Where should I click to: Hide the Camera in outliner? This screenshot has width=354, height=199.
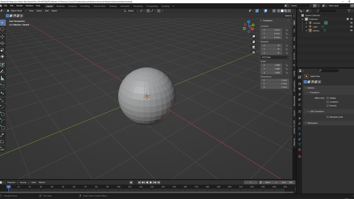pyautogui.click(x=351, y=23)
